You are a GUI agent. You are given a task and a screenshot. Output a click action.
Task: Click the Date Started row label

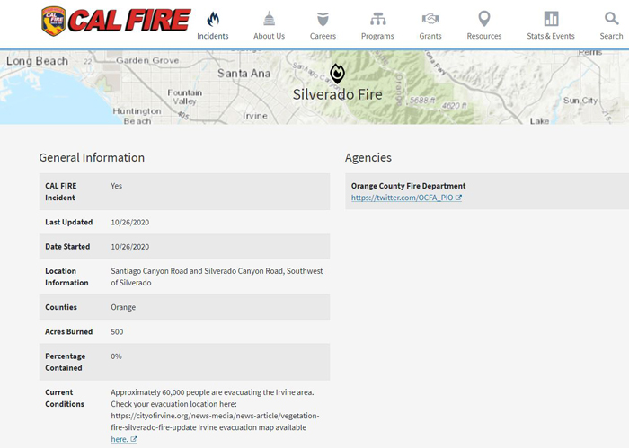click(67, 247)
